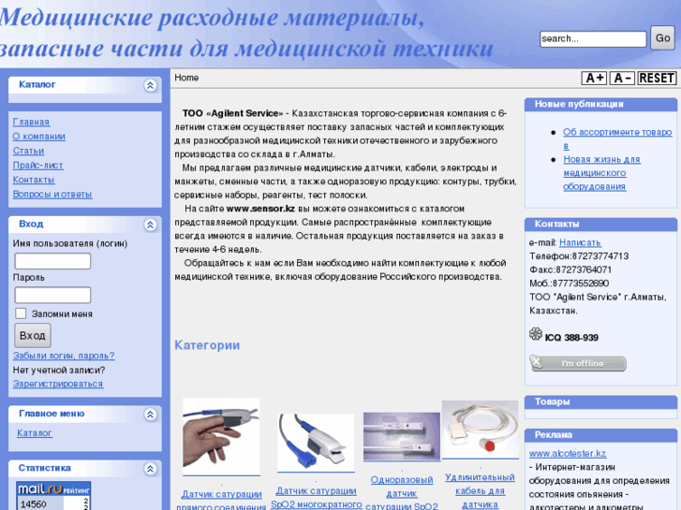This screenshot has height=510, width=681.
Task: Open the Контакты menu link
Action: click(x=34, y=180)
